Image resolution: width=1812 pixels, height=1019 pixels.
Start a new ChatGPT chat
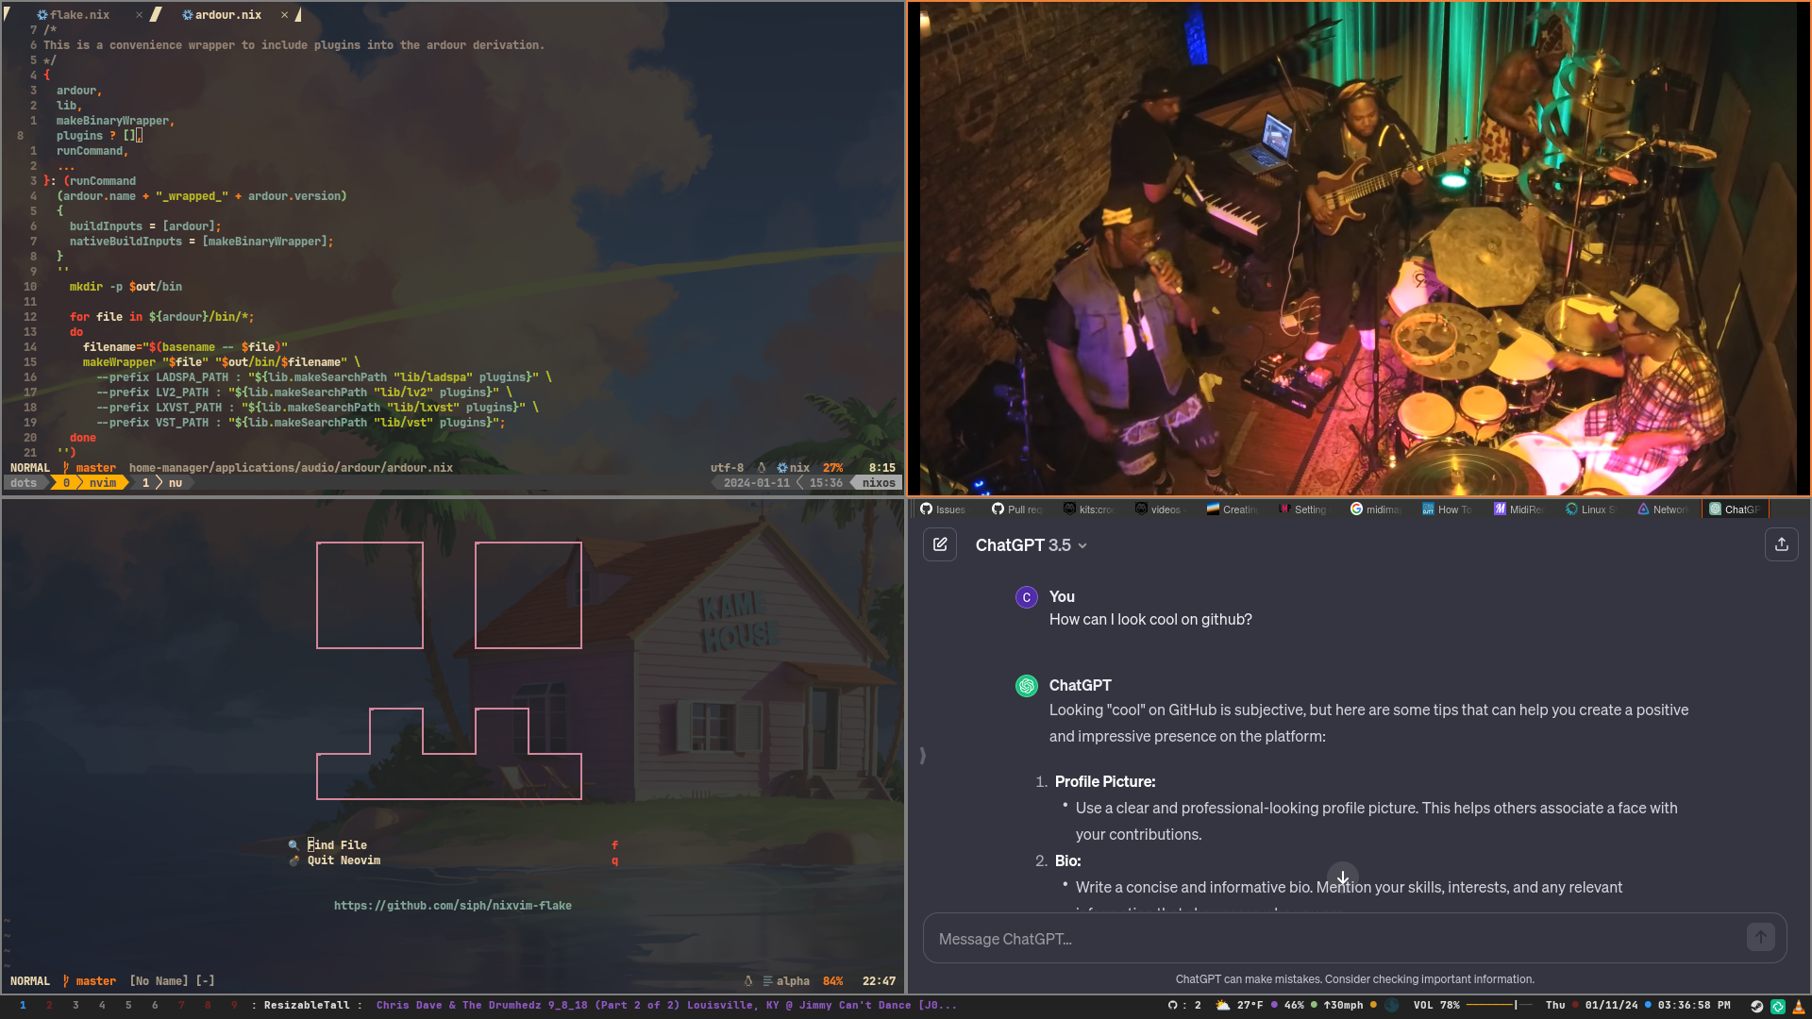pyautogui.click(x=940, y=544)
